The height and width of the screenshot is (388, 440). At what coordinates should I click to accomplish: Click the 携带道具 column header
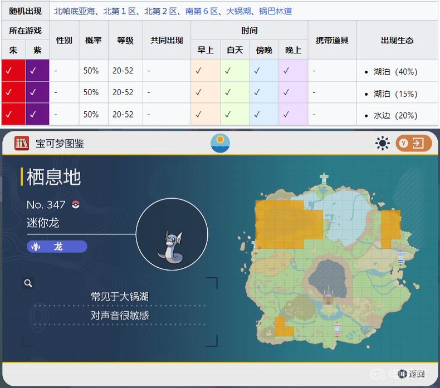point(333,40)
